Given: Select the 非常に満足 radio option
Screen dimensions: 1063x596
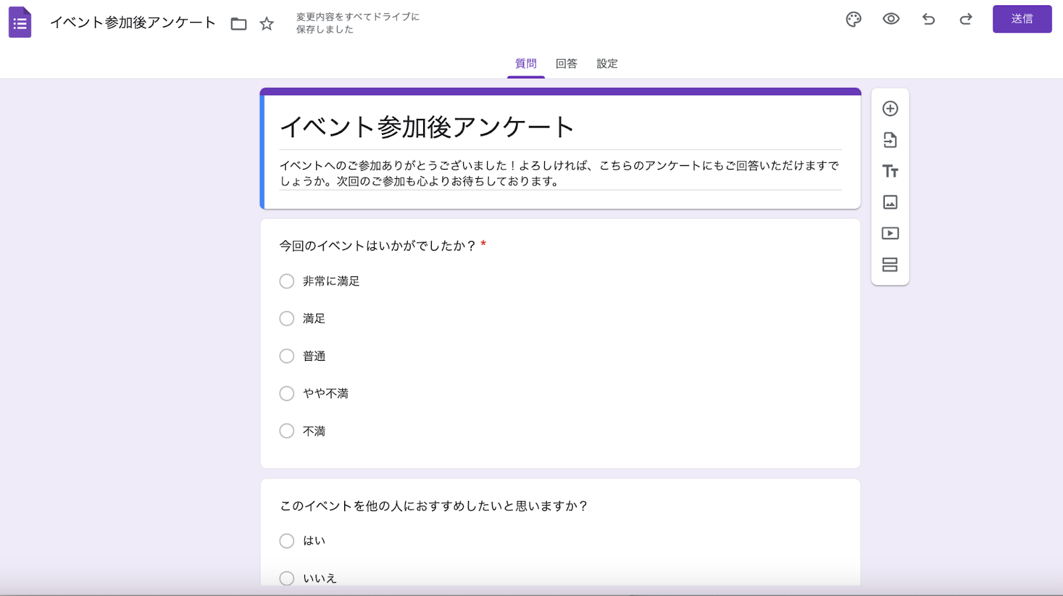Looking at the screenshot, I should [x=287, y=282].
